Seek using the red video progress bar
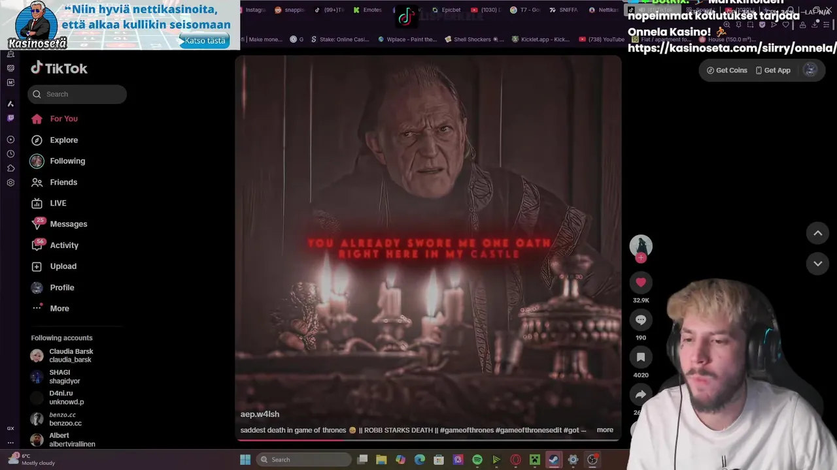The width and height of the screenshot is (837, 470). coord(428,440)
